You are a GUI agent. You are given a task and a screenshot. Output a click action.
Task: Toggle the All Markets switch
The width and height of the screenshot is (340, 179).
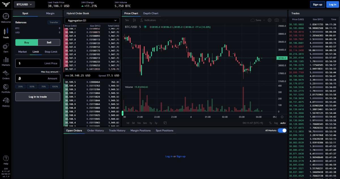click(x=282, y=130)
